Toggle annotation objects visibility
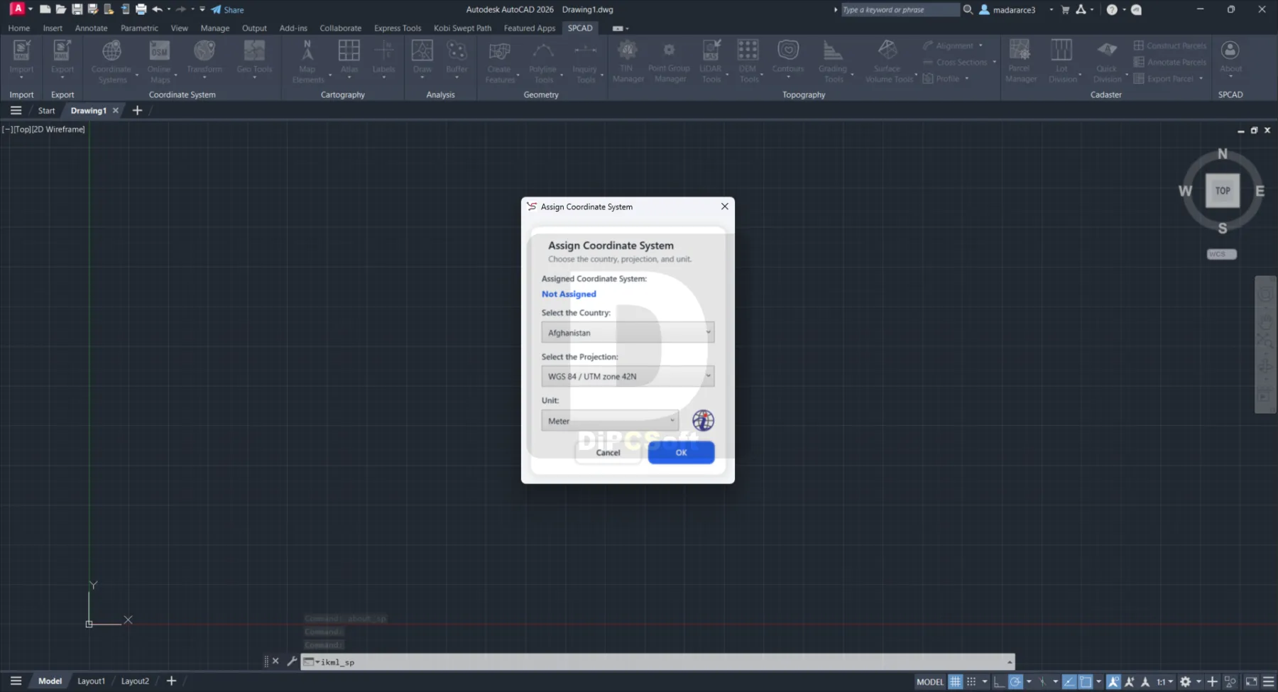The width and height of the screenshot is (1278, 692). 1113,681
